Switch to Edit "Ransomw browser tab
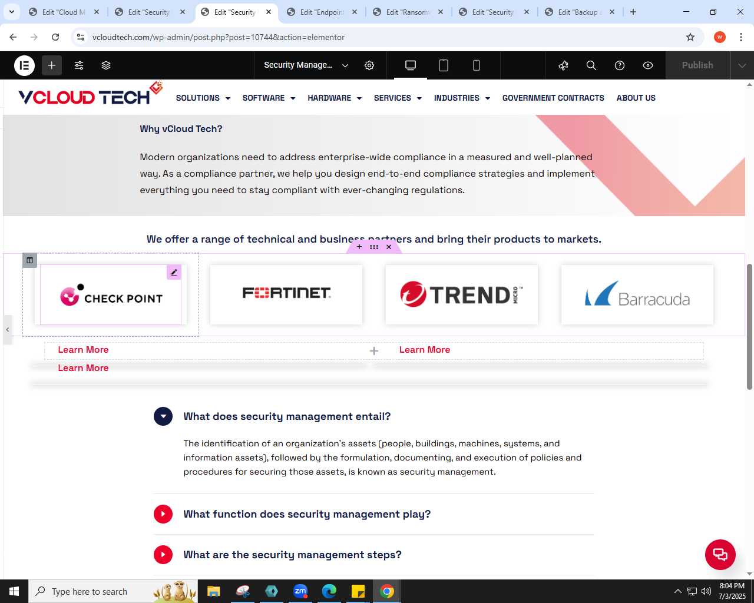This screenshot has height=603, width=754. 408,12
